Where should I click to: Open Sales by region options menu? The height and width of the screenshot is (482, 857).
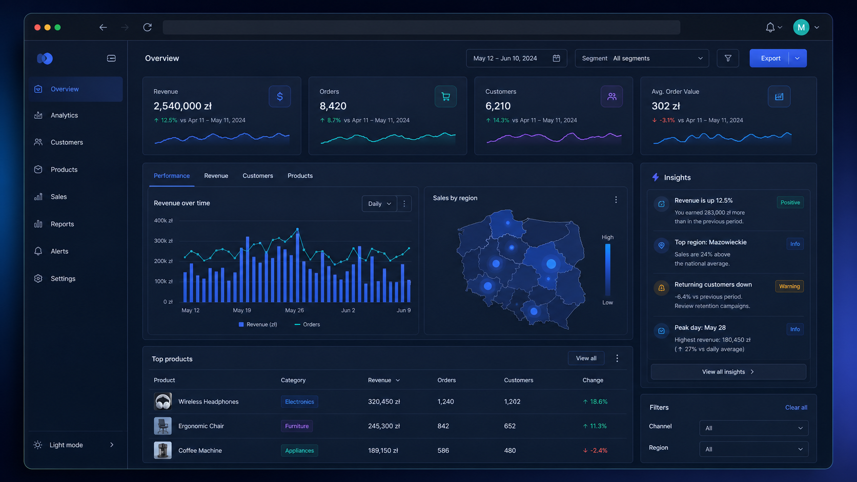pos(616,200)
